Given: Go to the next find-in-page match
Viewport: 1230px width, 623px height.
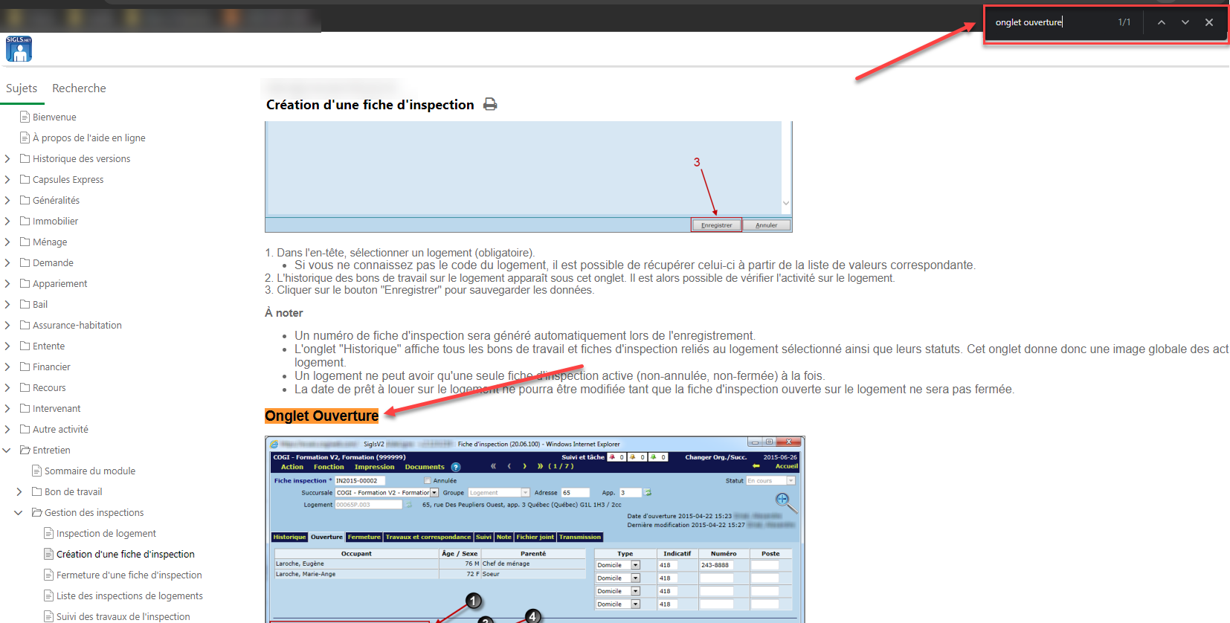Looking at the screenshot, I should (x=1185, y=22).
